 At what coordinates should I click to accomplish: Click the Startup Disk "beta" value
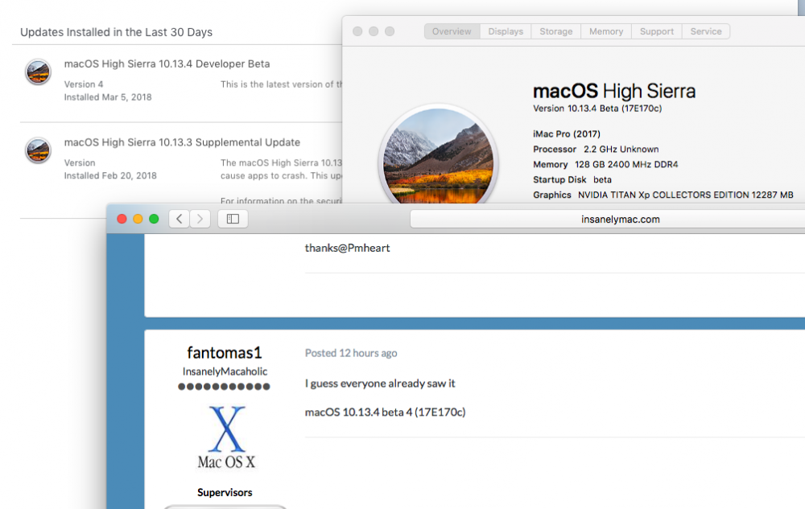pos(603,179)
